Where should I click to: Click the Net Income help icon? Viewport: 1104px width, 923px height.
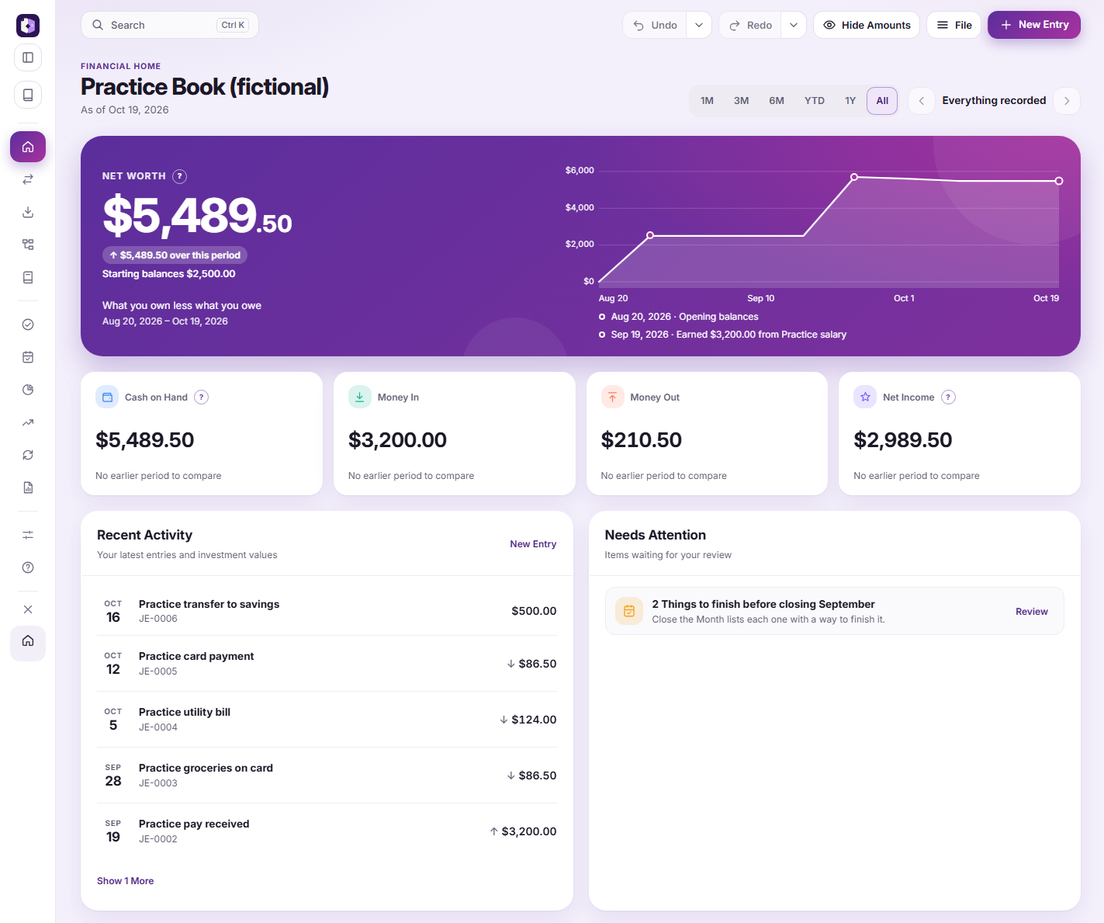tap(948, 397)
